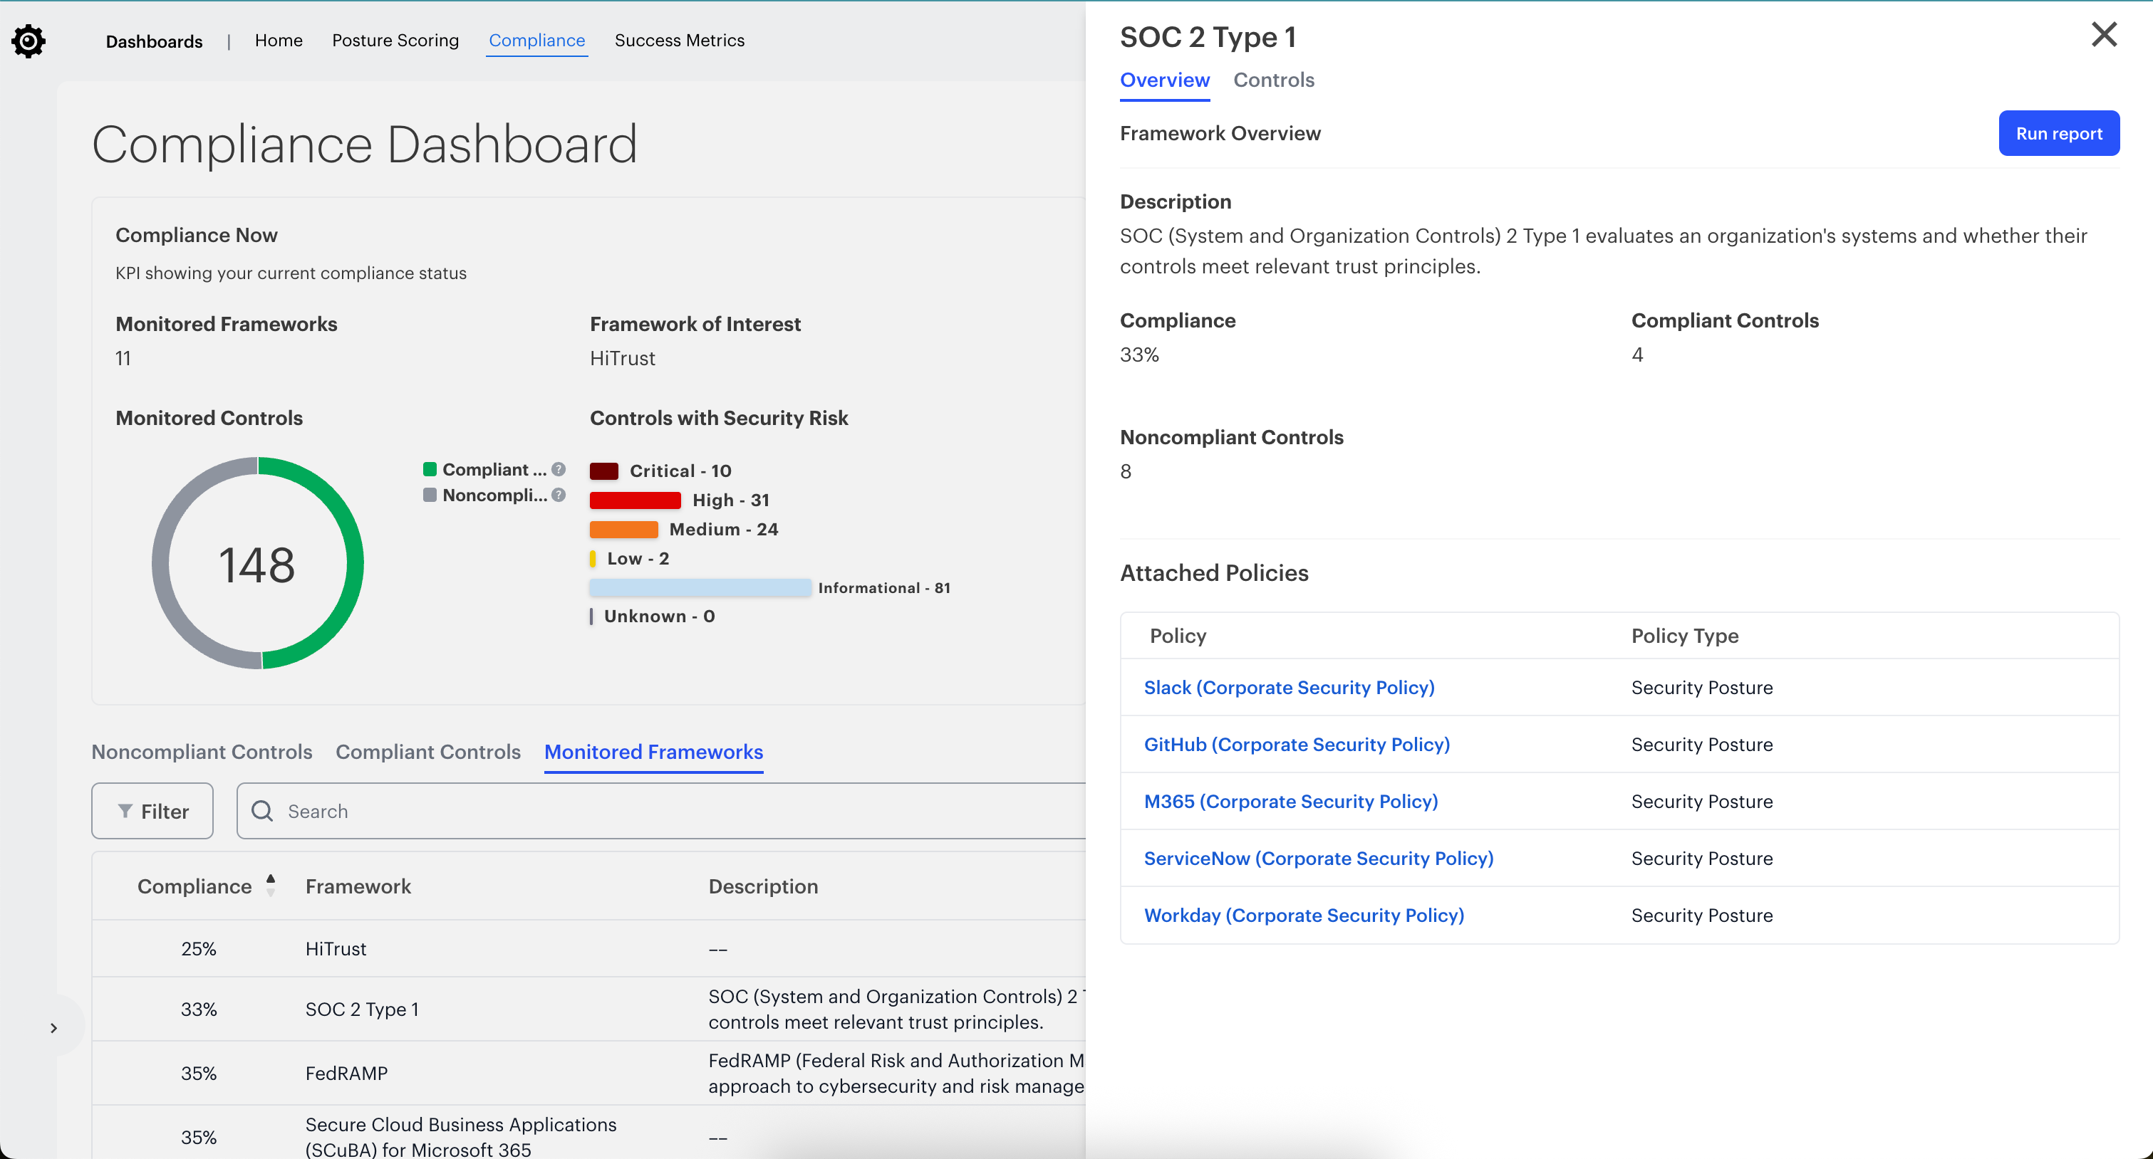The height and width of the screenshot is (1159, 2153).
Task: Click the Unknown - 0 risk label
Action: click(x=660, y=617)
